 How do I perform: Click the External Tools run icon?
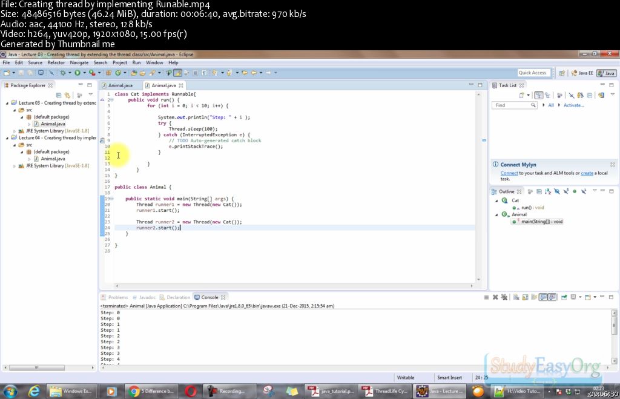(x=92, y=73)
